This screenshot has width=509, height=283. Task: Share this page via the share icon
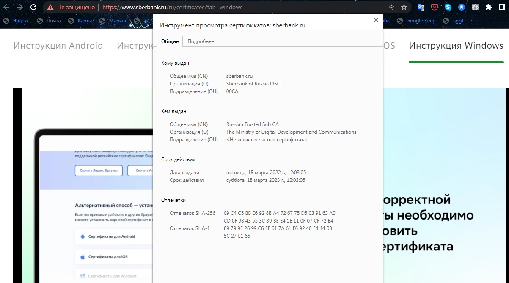point(391,7)
